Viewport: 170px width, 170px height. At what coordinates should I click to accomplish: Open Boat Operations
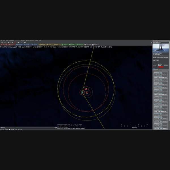pos(57,44)
